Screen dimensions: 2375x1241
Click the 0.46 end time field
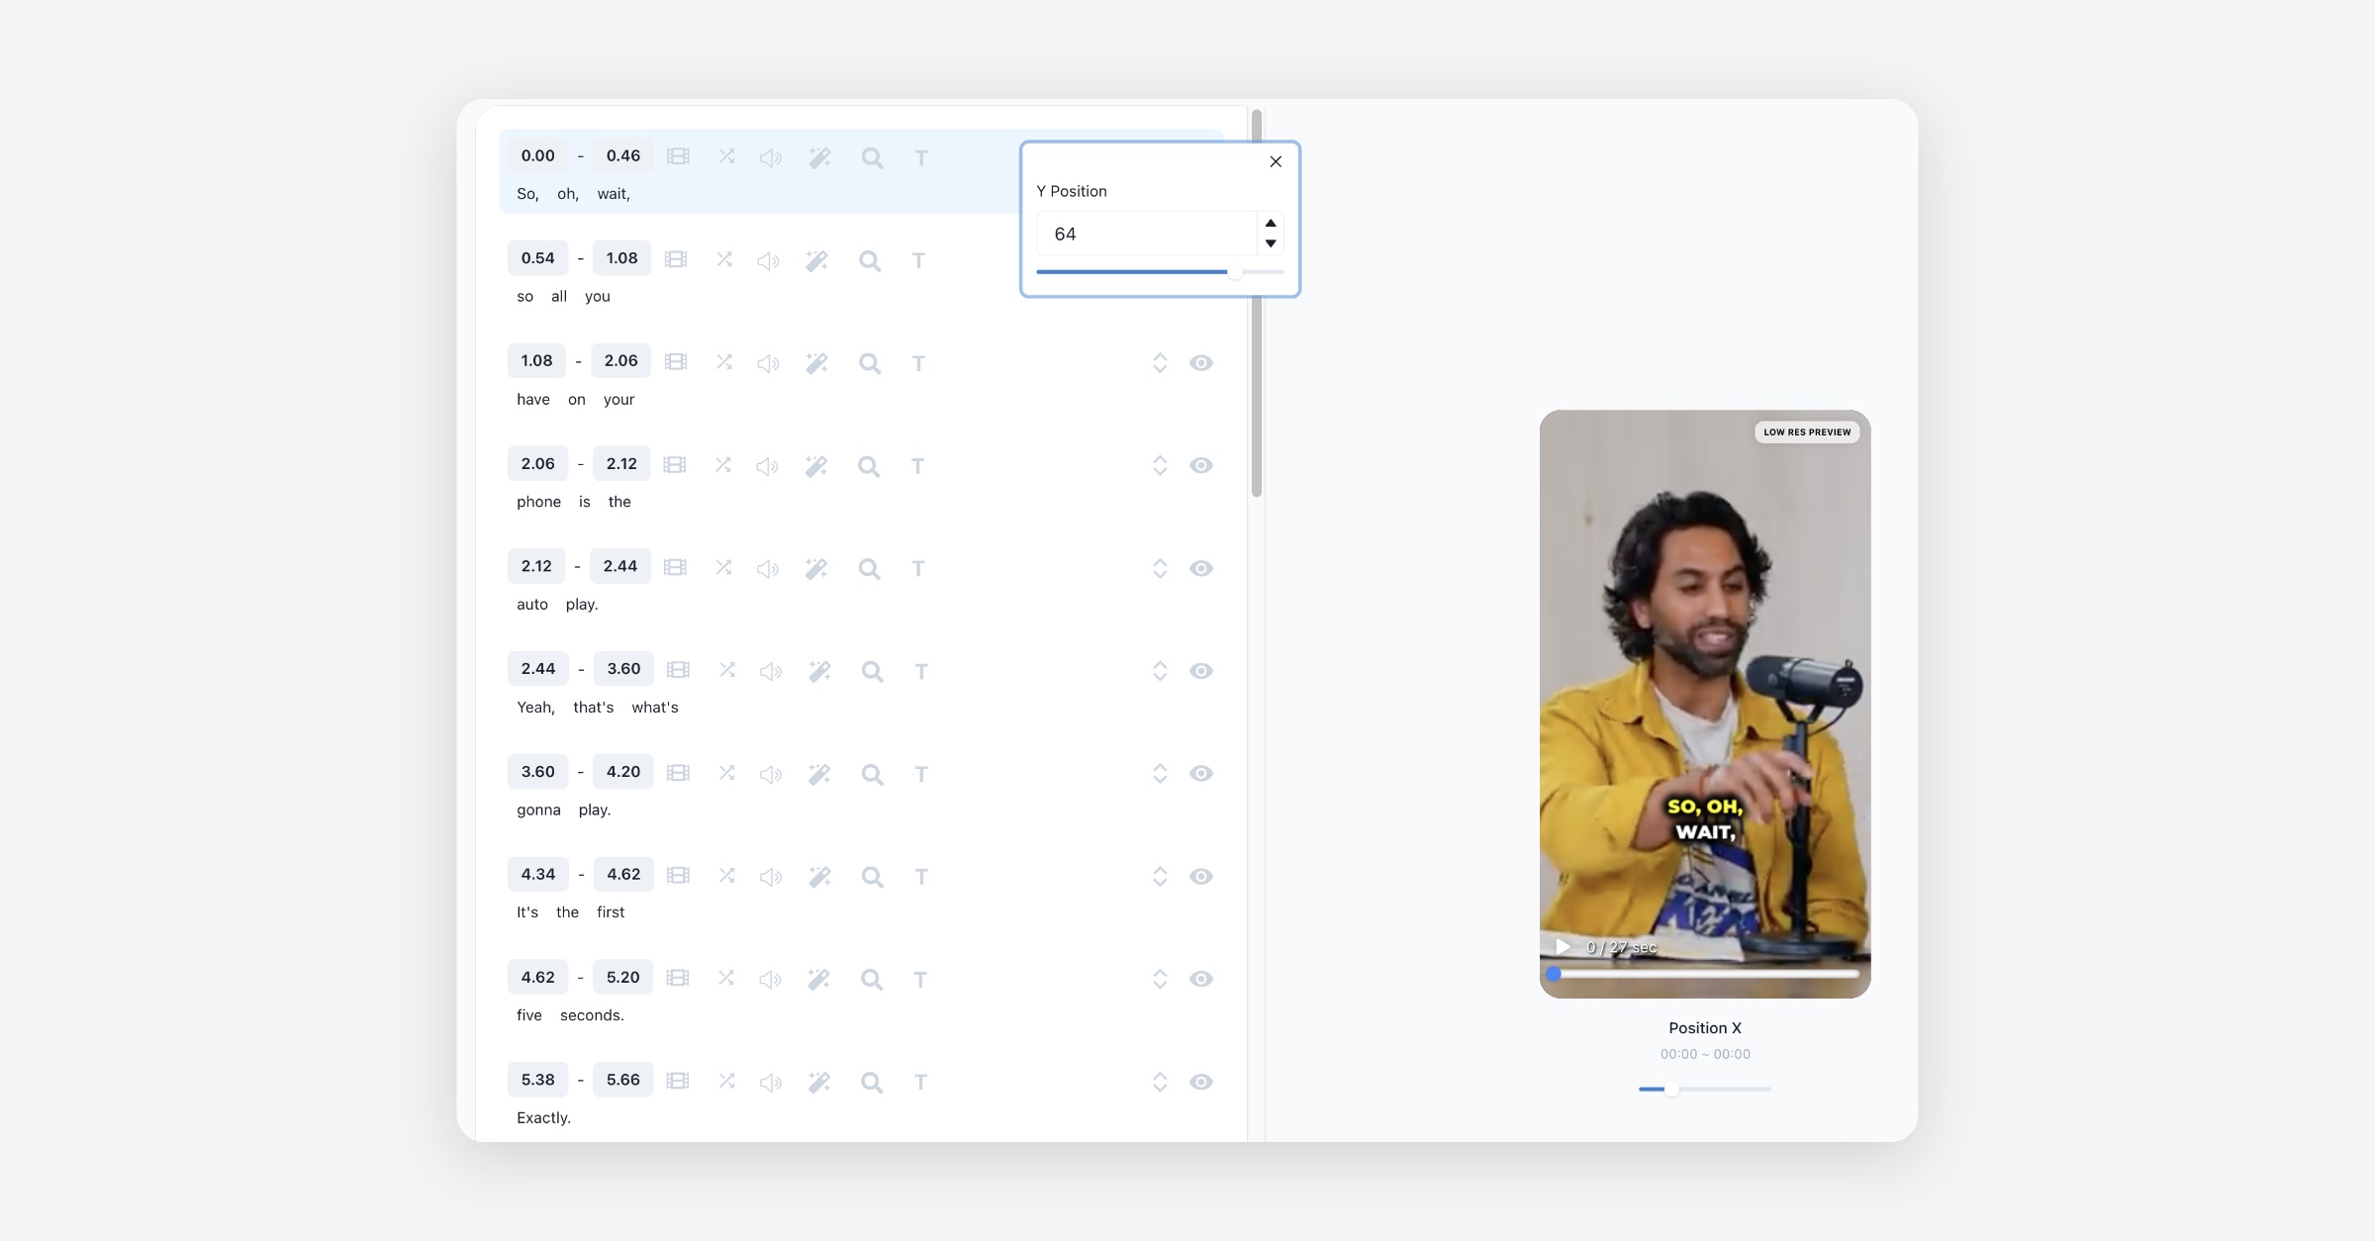(622, 155)
